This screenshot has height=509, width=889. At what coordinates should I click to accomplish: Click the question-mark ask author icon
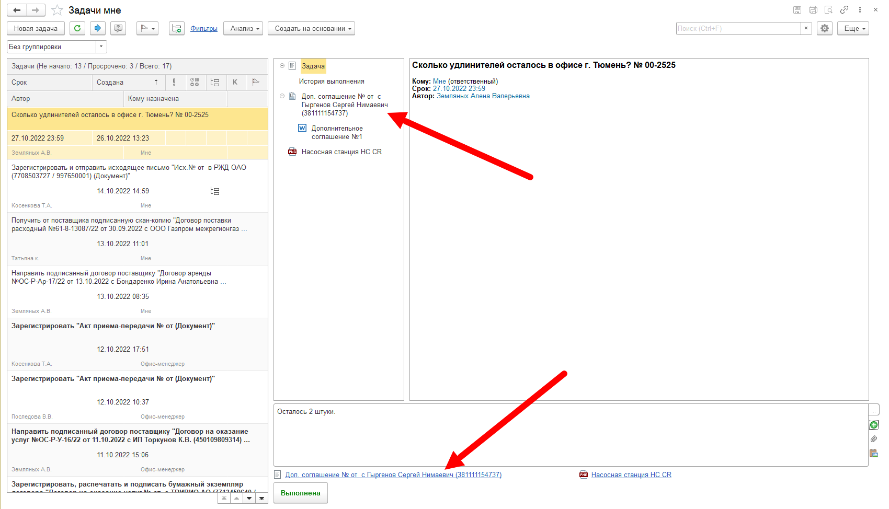tap(118, 28)
